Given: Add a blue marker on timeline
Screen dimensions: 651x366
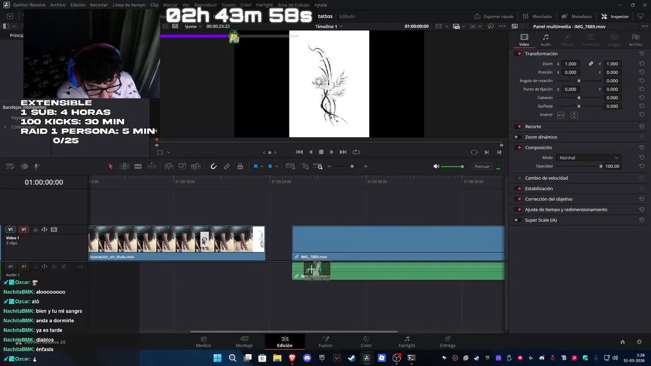Looking at the screenshot, I should click(270, 166).
